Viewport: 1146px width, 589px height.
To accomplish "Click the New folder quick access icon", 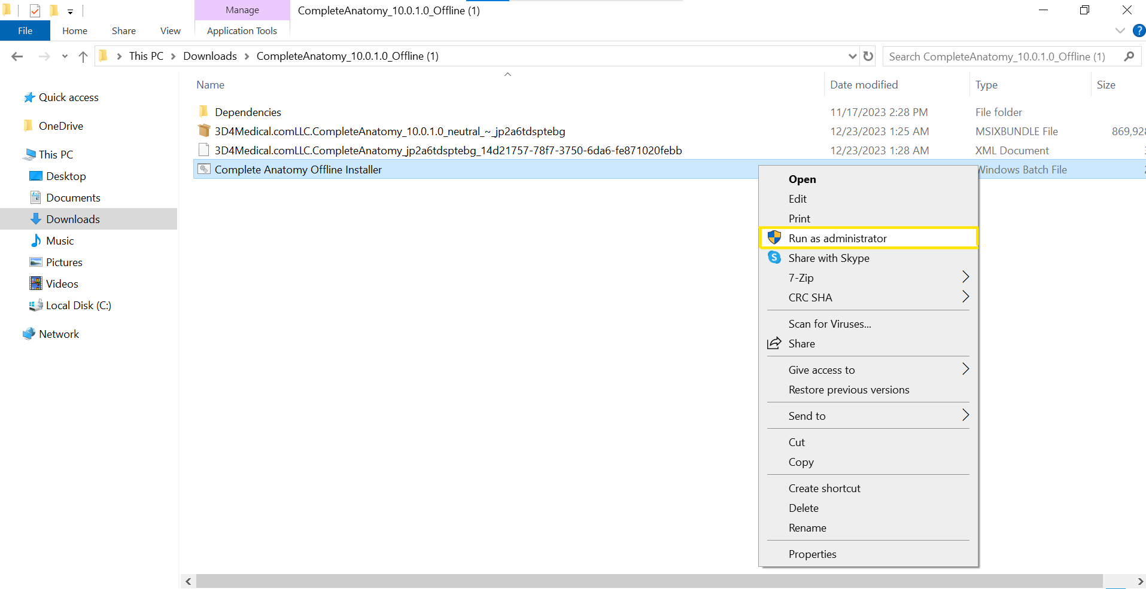I will 53,10.
